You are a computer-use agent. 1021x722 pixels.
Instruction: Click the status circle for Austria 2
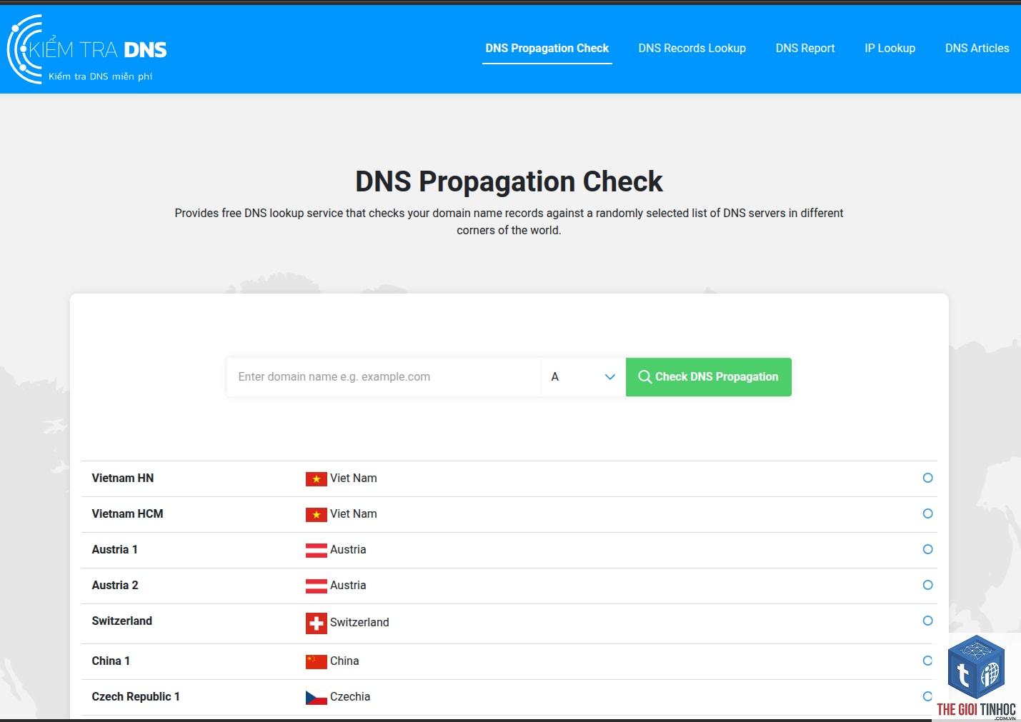pos(927,585)
